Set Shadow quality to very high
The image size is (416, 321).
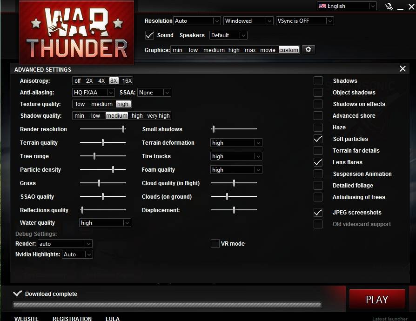coord(158,116)
